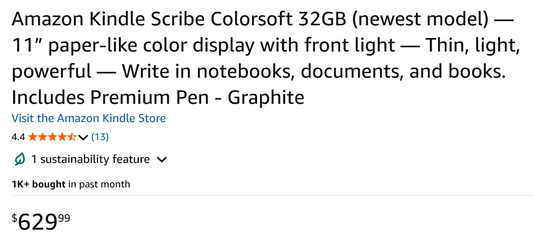Open the rating breakdown chevron beside the stars

pyautogui.click(x=83, y=137)
